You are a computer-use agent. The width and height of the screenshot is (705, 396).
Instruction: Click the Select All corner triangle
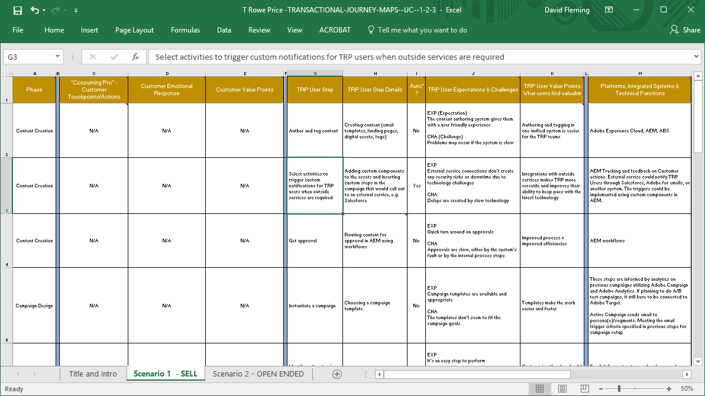click(7, 73)
